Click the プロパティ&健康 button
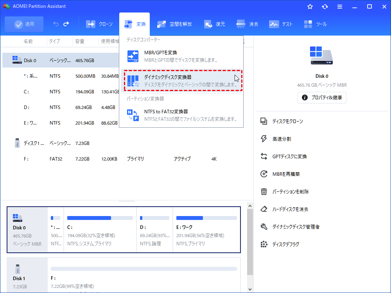 (x=322, y=98)
